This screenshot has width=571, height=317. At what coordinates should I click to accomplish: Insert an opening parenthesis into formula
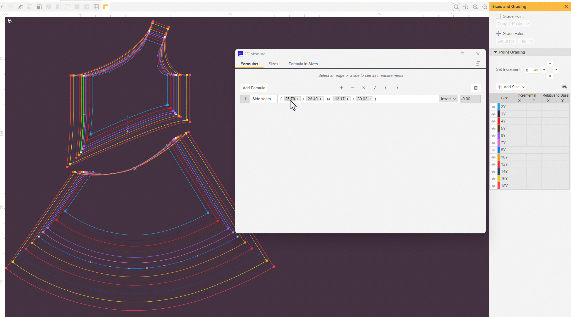(x=386, y=88)
